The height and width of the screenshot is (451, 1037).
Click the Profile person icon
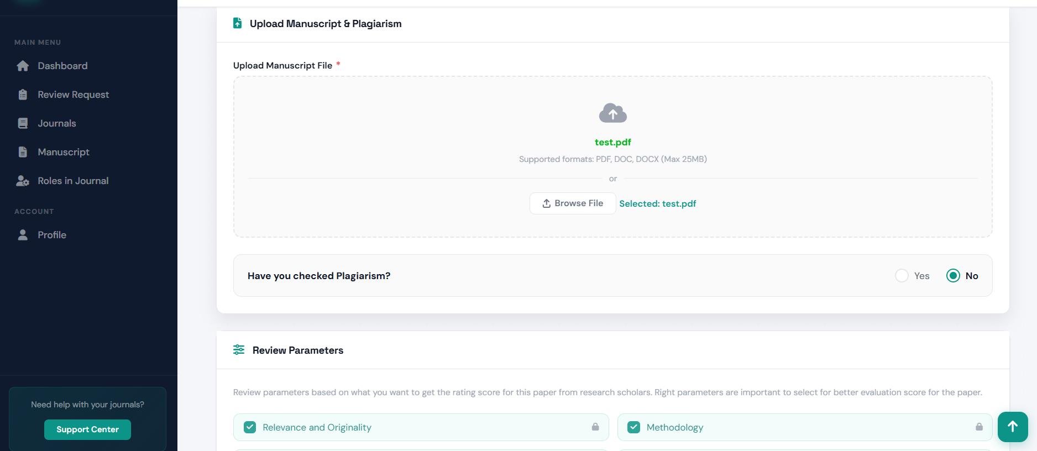point(23,235)
